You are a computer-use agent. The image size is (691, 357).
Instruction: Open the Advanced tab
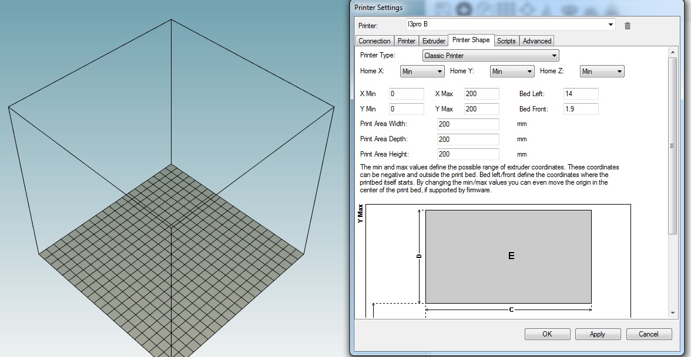(537, 41)
